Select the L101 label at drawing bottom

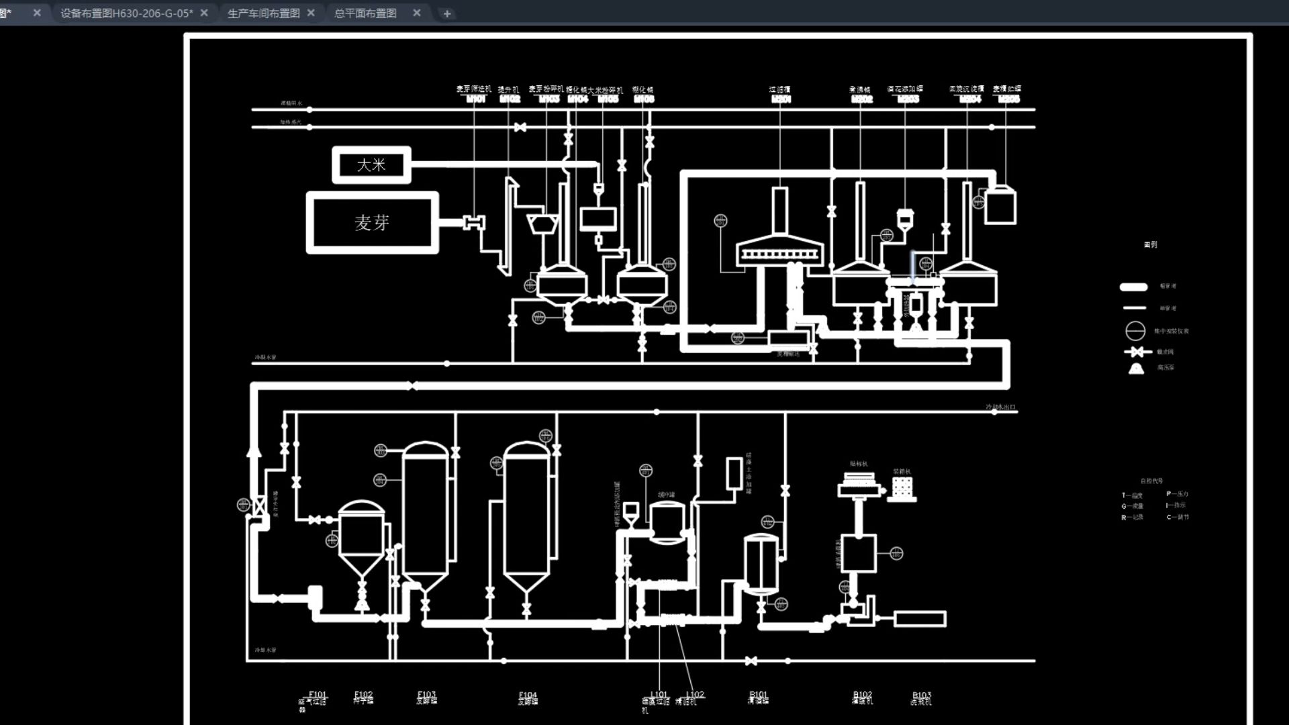click(659, 694)
